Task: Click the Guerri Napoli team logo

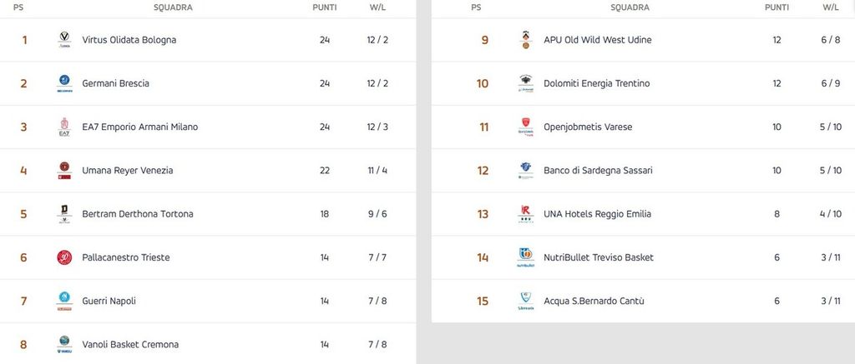Action: [64, 301]
